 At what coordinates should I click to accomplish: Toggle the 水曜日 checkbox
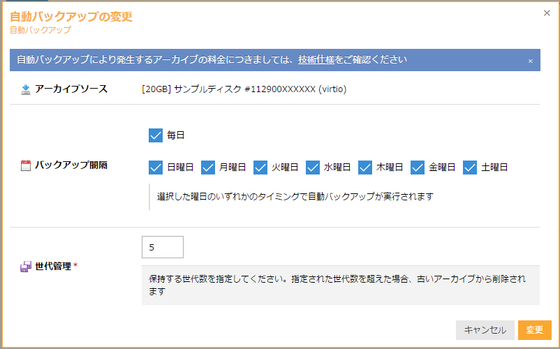click(x=313, y=168)
